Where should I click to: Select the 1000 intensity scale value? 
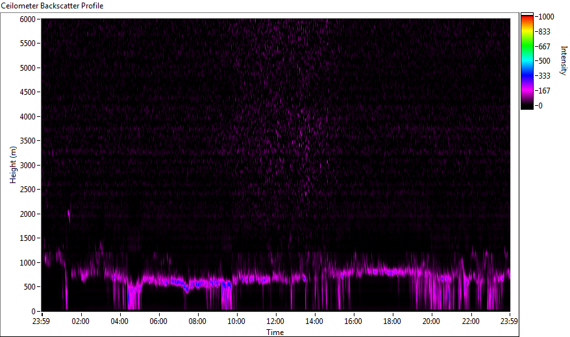coord(547,17)
